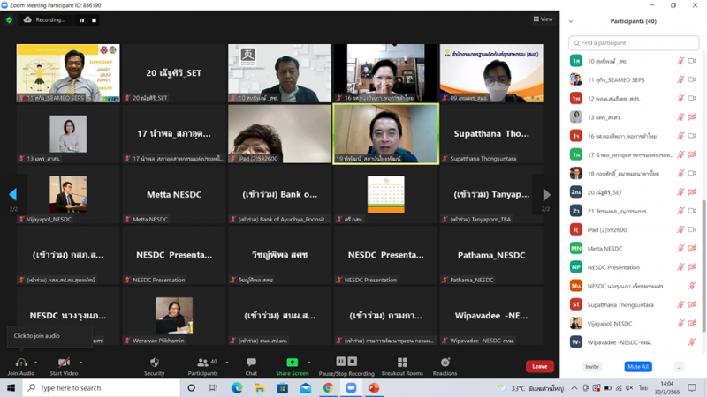Click the Start Video camera icon
This screenshot has height=397, width=707.
pos(64,363)
